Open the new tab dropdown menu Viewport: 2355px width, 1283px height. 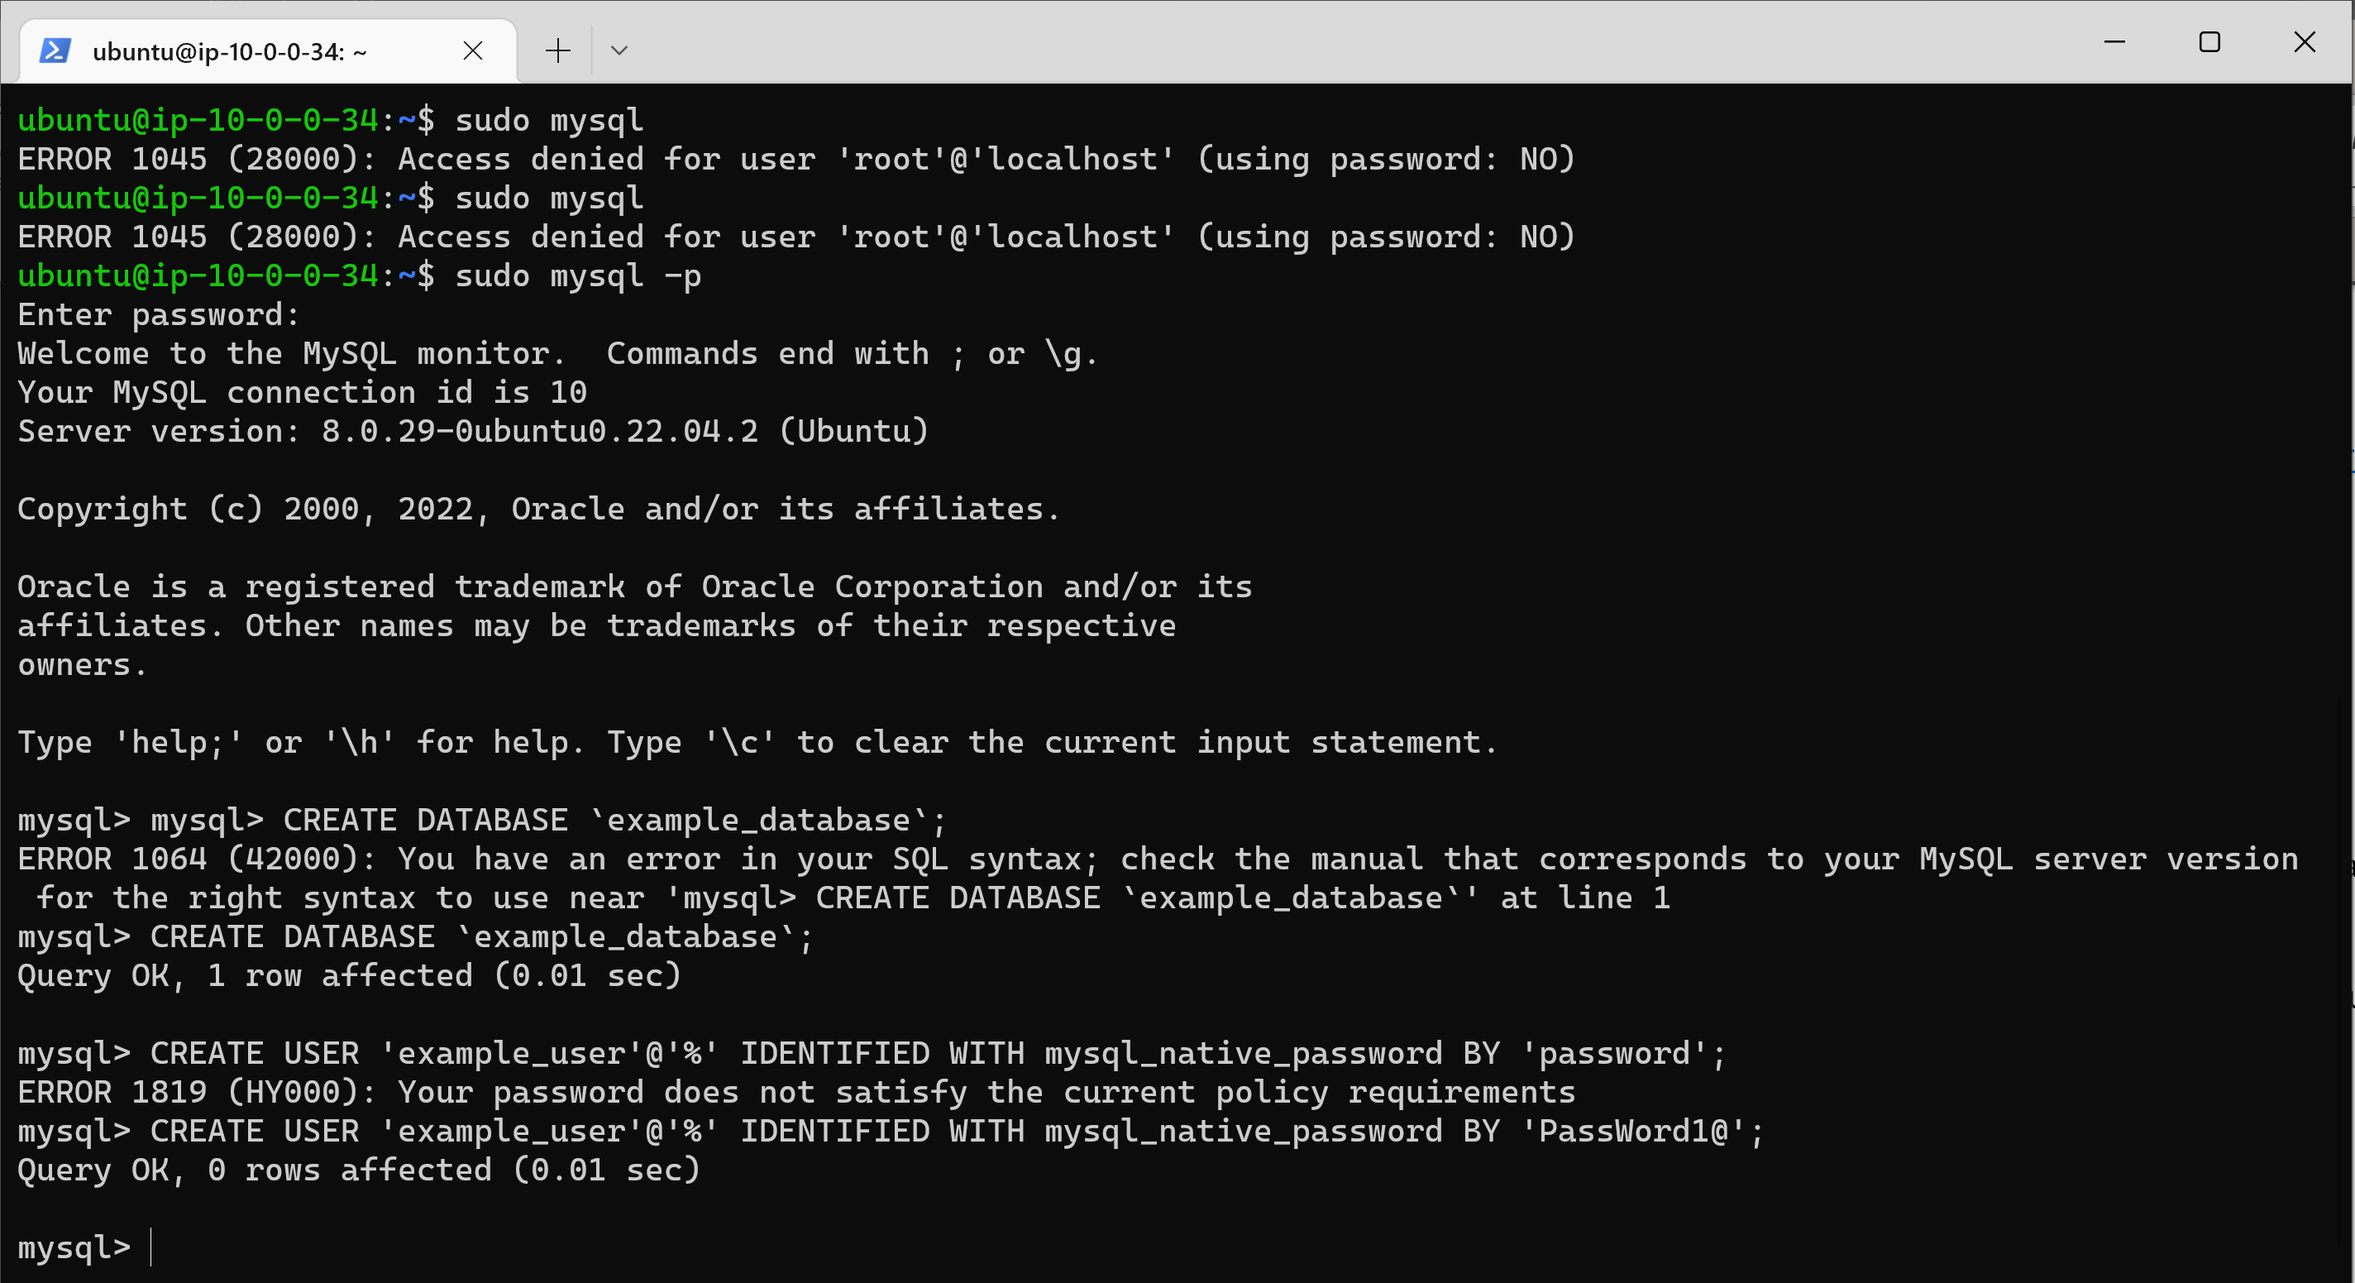[x=620, y=50]
